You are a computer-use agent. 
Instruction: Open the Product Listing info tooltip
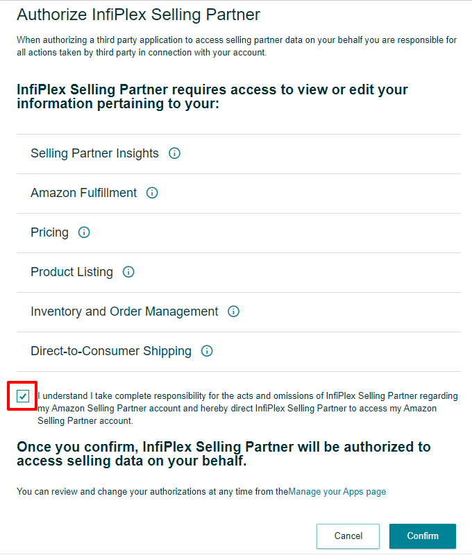128,272
